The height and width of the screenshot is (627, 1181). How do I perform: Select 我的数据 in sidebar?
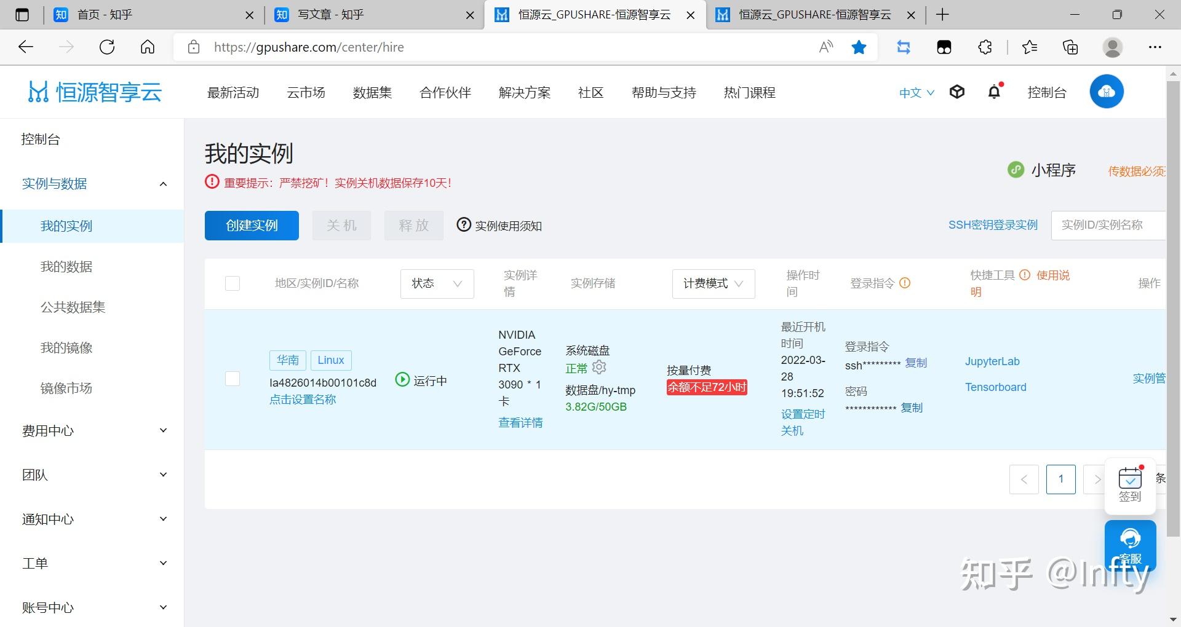(x=66, y=267)
